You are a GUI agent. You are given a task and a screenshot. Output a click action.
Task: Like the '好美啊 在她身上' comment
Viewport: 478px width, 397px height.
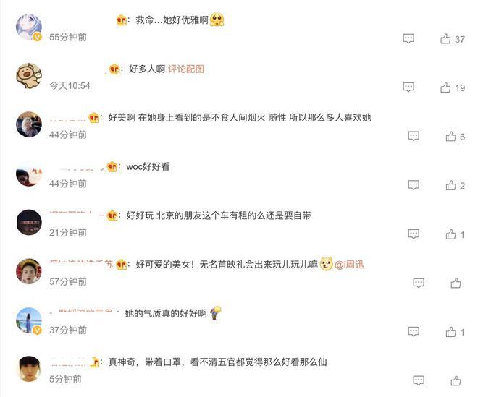pos(450,137)
